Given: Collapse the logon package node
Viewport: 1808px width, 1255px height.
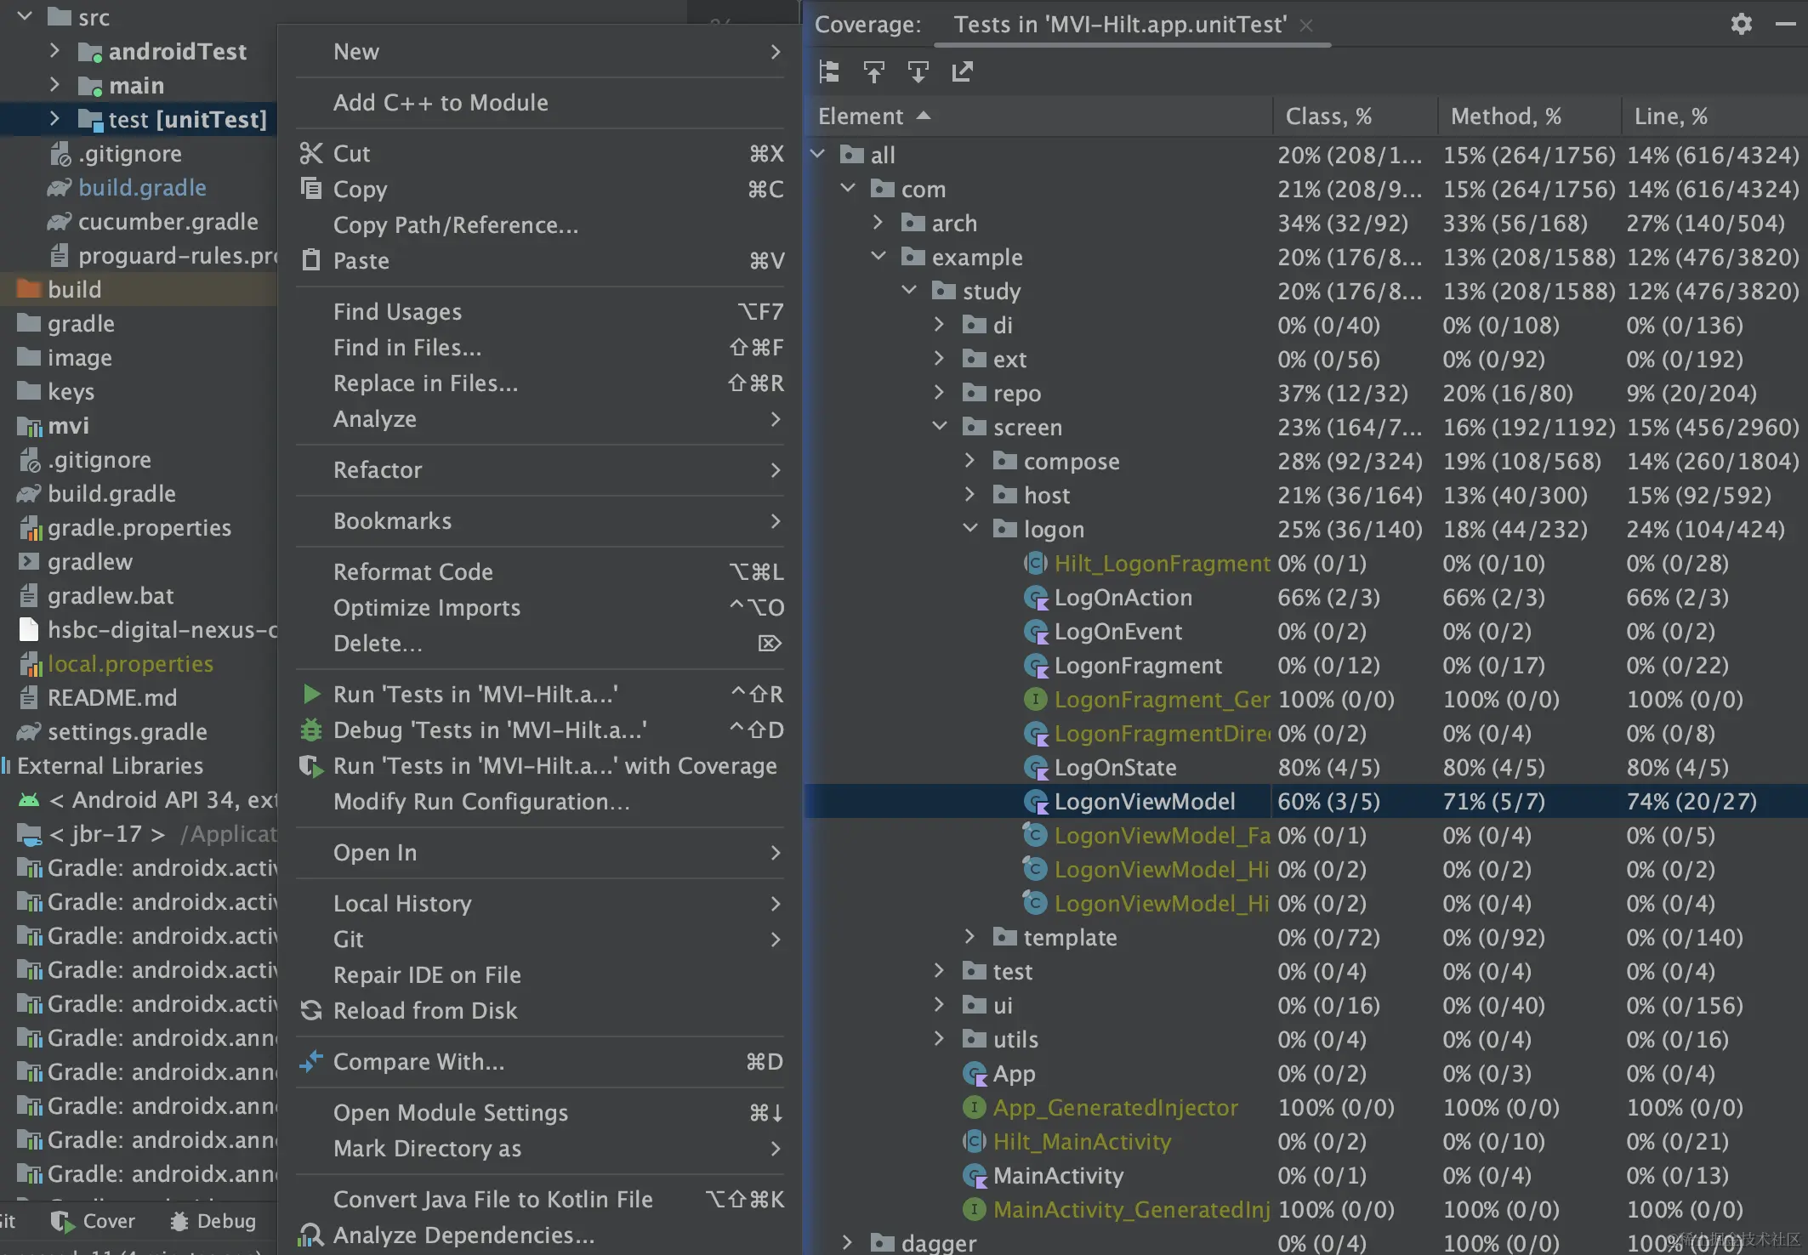Looking at the screenshot, I should (x=970, y=529).
